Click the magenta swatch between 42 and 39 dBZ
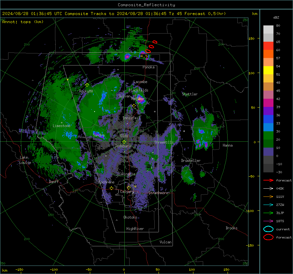Image resolution: width=293 pixels, height=274 pixels. pos(268,103)
